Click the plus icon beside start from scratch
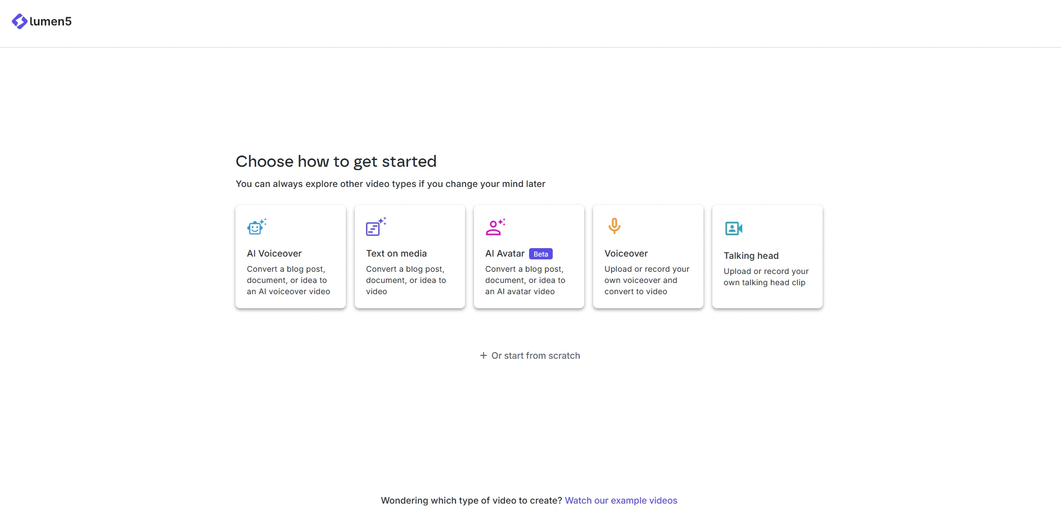 pos(484,355)
